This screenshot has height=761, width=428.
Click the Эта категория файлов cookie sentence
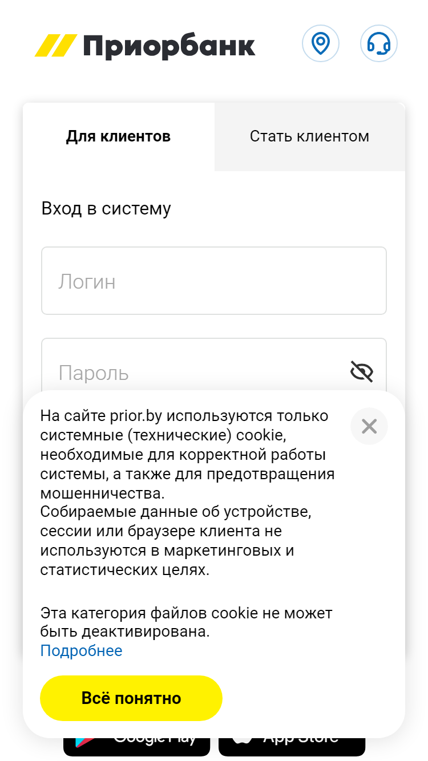click(x=187, y=622)
